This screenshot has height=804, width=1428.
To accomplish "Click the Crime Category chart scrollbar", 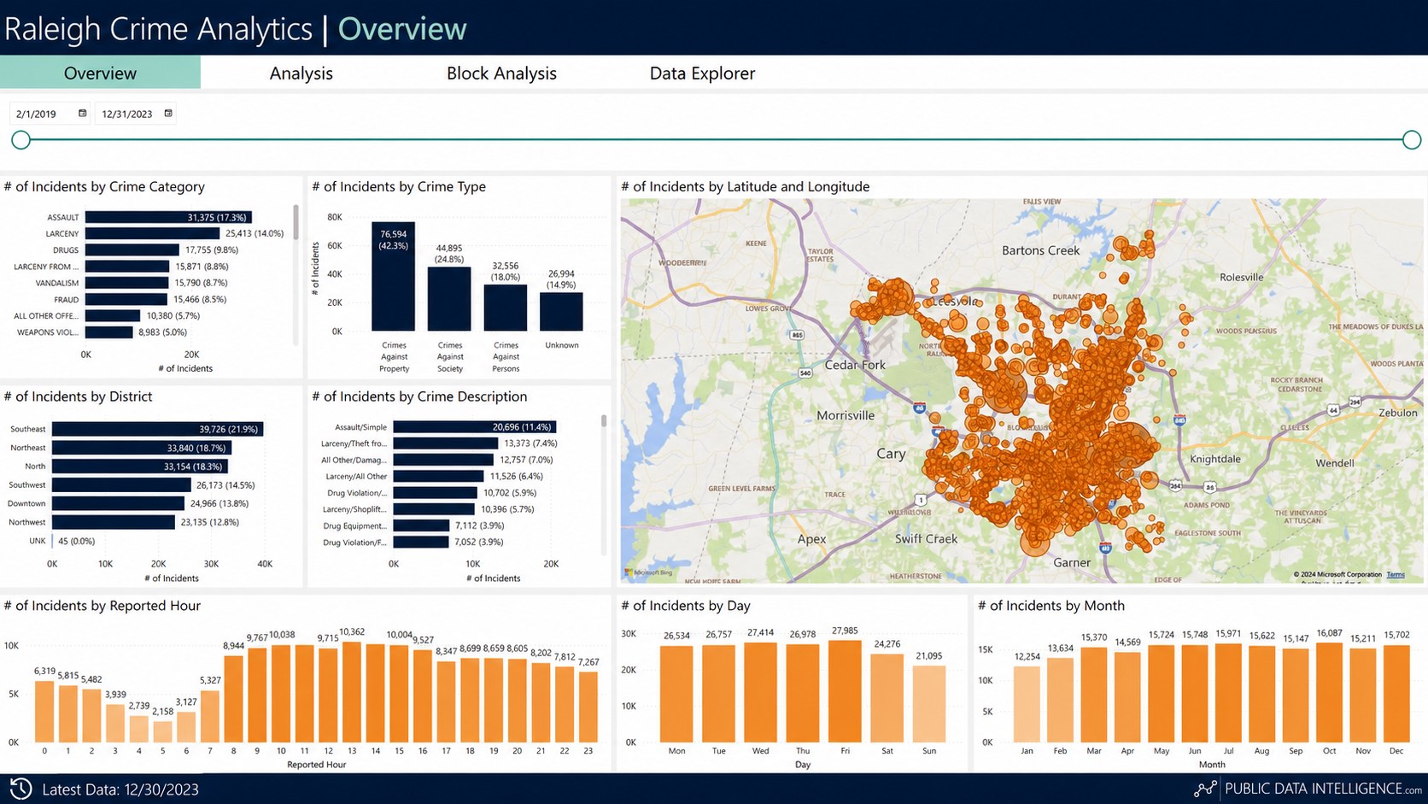I will coord(296,222).
